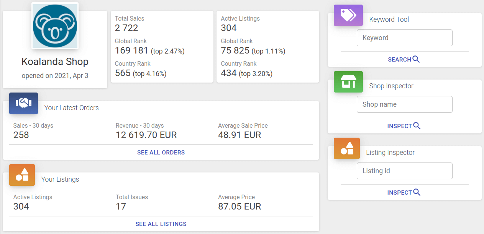The width and height of the screenshot is (484, 234).
Task: Open SEE ALL ORDERS
Action: click(x=161, y=153)
